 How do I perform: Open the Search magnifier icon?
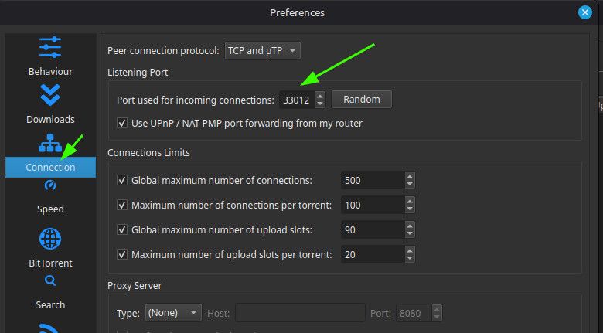[50, 280]
